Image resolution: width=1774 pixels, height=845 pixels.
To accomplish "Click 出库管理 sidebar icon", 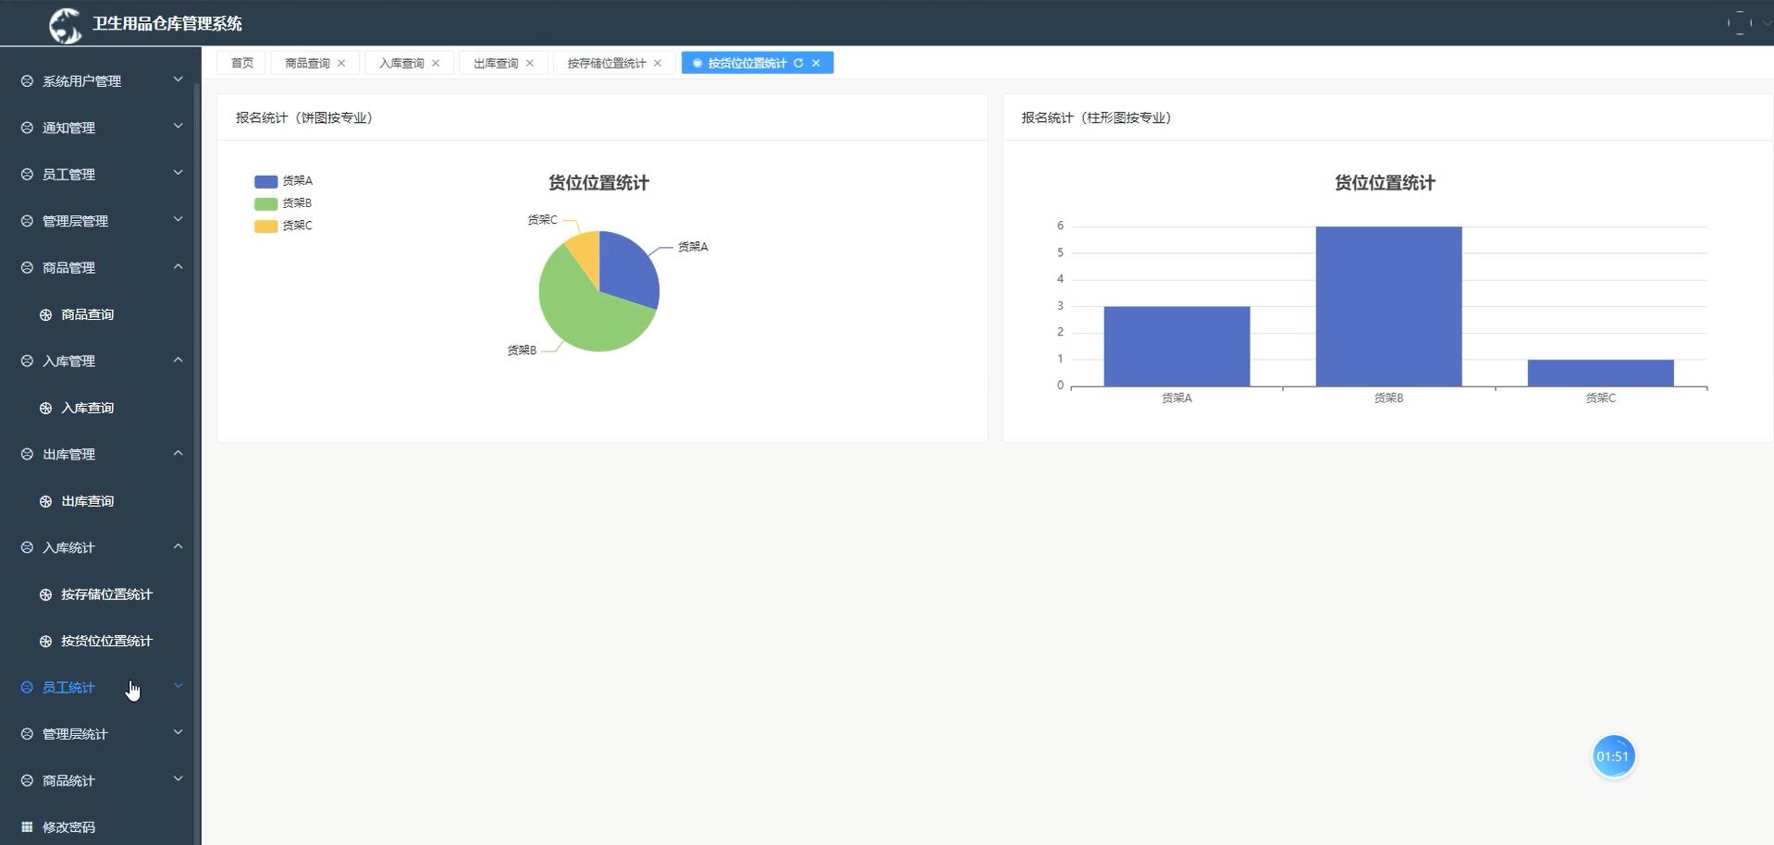I will pos(27,454).
